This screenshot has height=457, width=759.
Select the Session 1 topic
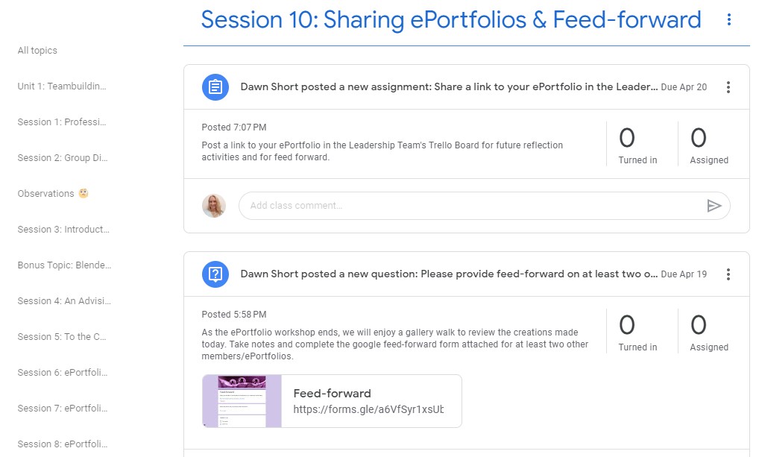pos(62,122)
